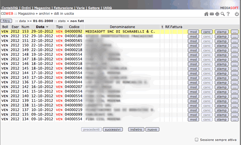This screenshot has height=145, width=241.
Task: Go to the home page icon
Action: [x=206, y=14]
